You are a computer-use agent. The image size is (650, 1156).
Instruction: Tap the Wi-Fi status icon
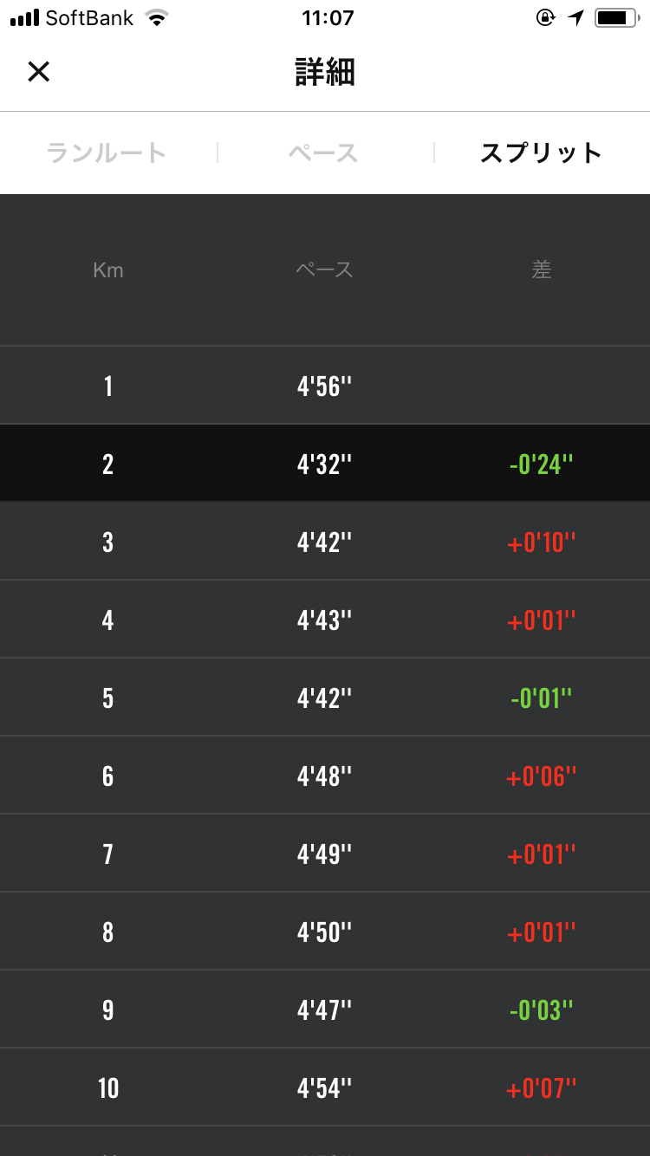[157, 18]
